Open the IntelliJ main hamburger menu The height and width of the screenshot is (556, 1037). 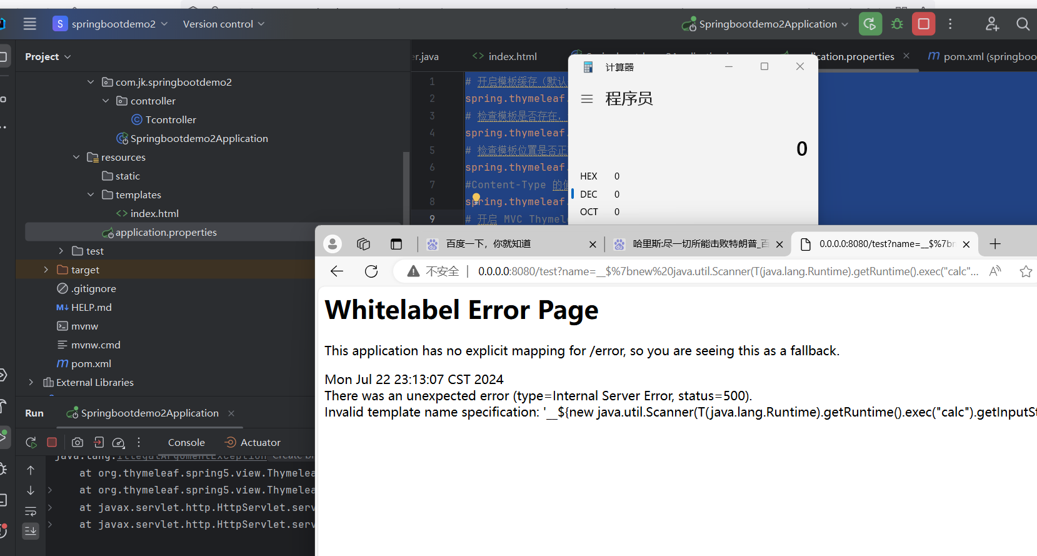29,24
